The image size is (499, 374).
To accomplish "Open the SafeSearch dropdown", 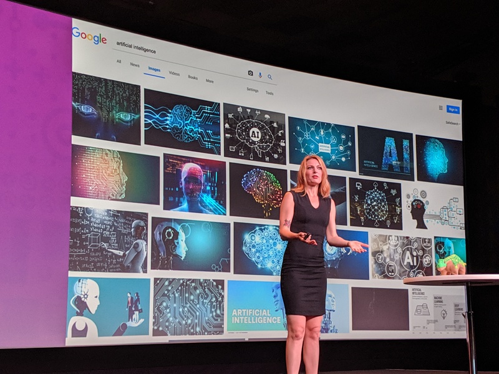I will tap(453, 123).
